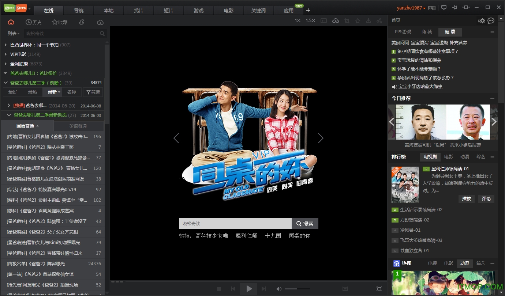Select the 英语普通 language tab
505x296 pixels.
[79, 126]
